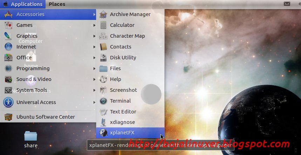The image size is (301, 155).
Task: Click the Graphics feather icon
Action: (x=8, y=36)
